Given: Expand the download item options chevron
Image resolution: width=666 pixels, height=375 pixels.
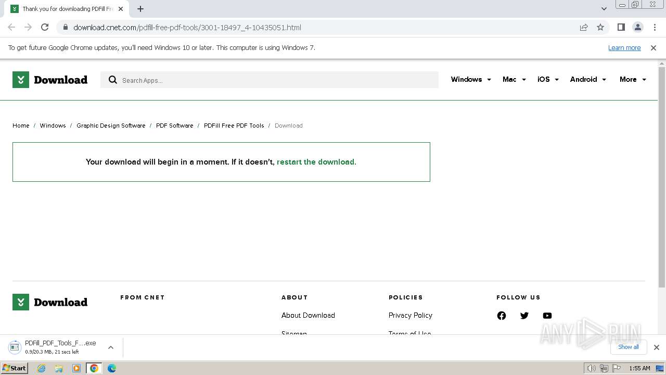Looking at the screenshot, I should point(111,347).
